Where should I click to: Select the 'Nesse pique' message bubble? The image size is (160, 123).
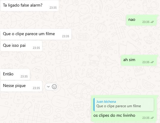click(x=21, y=86)
